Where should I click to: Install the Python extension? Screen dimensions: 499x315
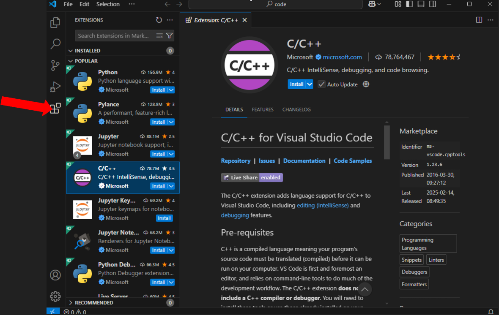tap(159, 90)
